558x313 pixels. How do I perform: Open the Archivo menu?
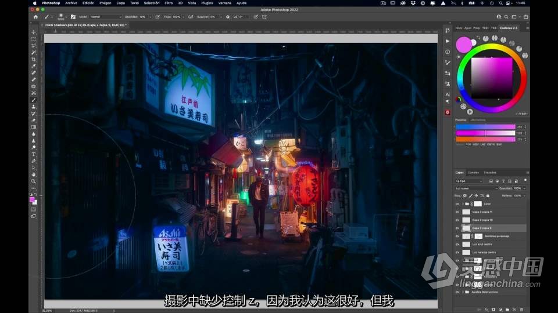71,3
